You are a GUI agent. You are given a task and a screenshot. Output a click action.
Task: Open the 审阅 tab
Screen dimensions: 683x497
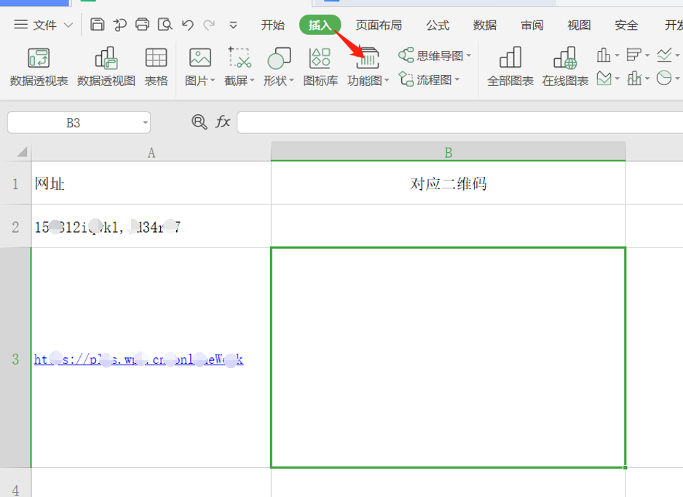pos(532,25)
